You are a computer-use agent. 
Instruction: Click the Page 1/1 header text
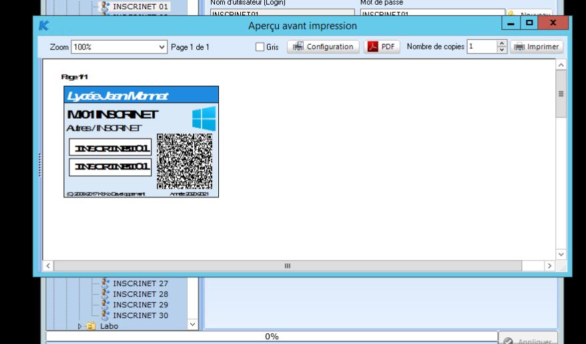(x=74, y=77)
